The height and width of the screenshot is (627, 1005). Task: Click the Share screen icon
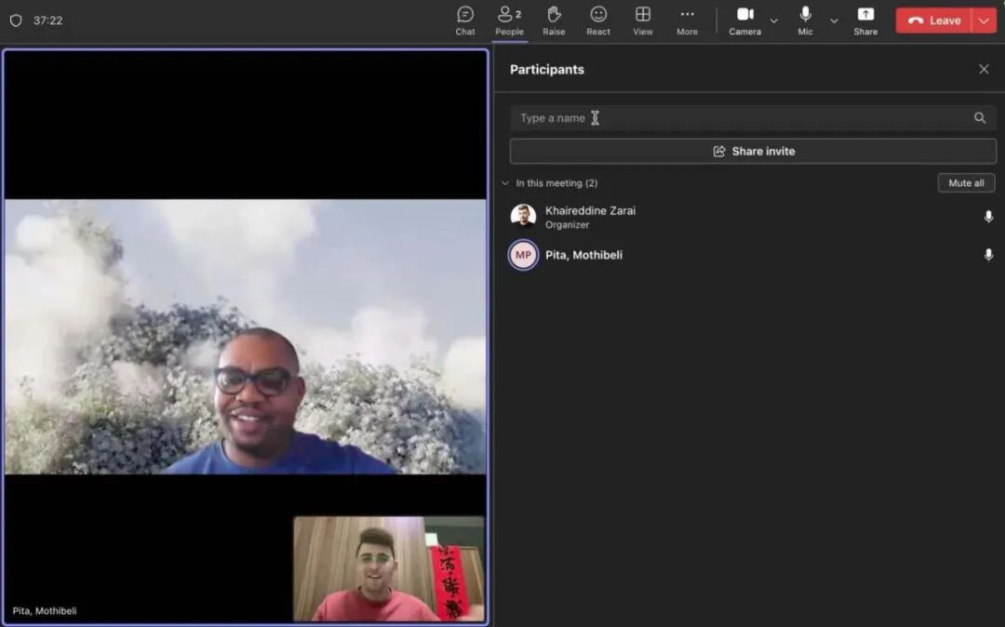point(865,20)
